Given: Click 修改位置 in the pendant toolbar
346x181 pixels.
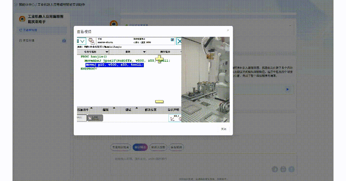Looking at the screenshot, I should coord(151,110).
